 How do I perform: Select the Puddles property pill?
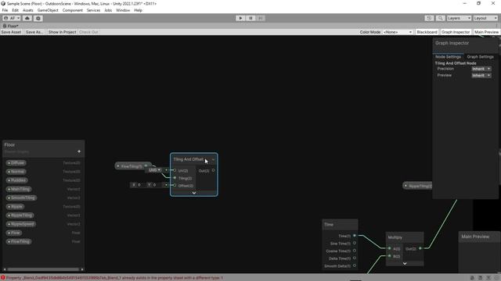[x=16, y=180]
